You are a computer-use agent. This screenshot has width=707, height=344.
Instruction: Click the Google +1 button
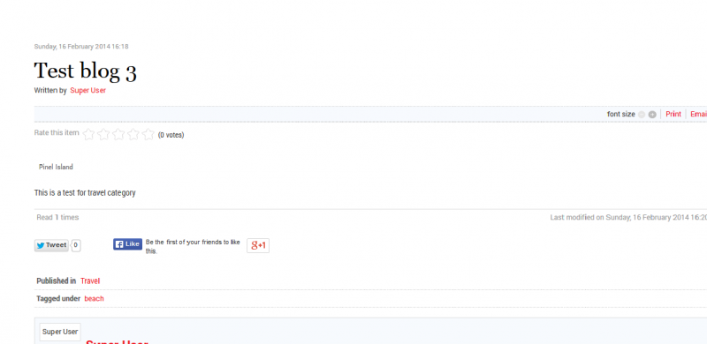click(258, 245)
